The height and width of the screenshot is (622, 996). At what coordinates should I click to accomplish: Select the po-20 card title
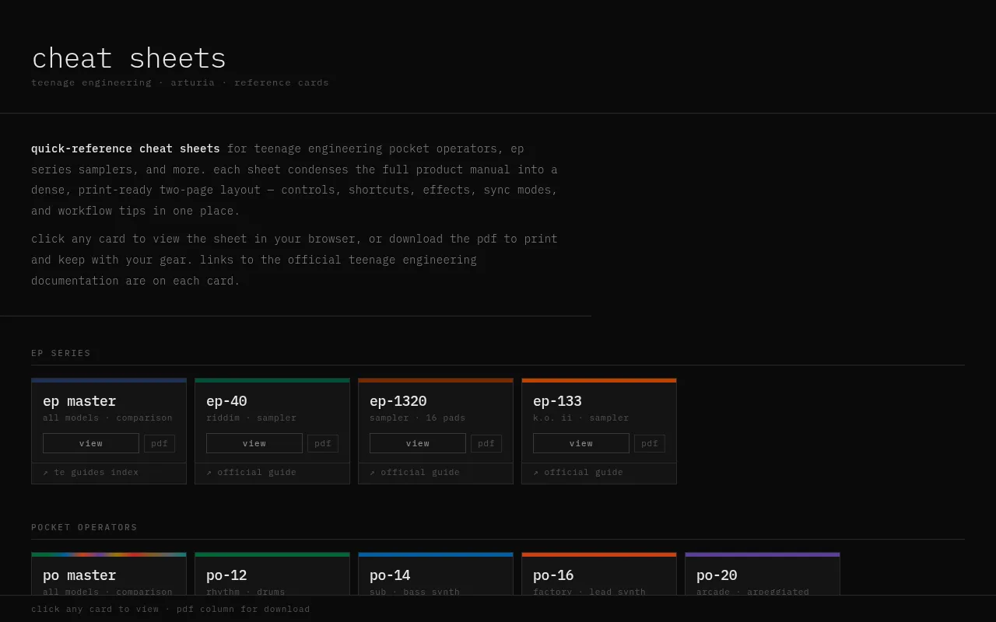click(x=717, y=575)
